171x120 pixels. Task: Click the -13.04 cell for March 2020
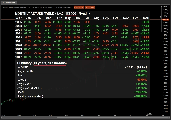tap(47, 45)
